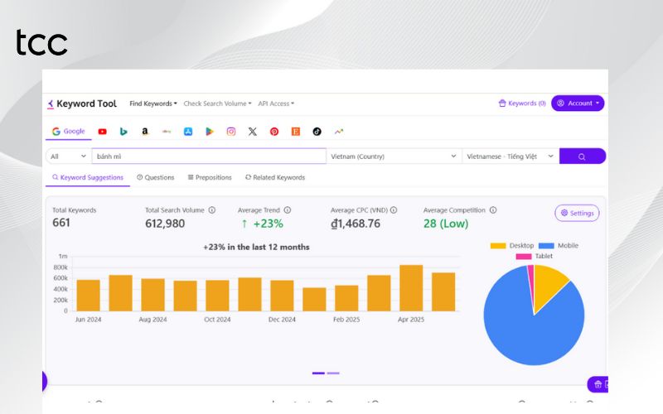
Task: Click the Mobile legend color swatch
Action: (546, 246)
